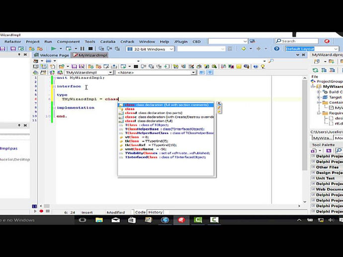The width and height of the screenshot is (343, 257).
Task: Toggle the first blue view icon after the None combo
Action: pyautogui.click(x=202, y=72)
